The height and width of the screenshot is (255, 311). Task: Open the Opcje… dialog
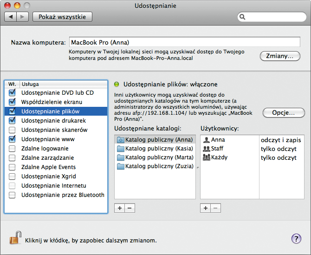pyautogui.click(x=284, y=113)
